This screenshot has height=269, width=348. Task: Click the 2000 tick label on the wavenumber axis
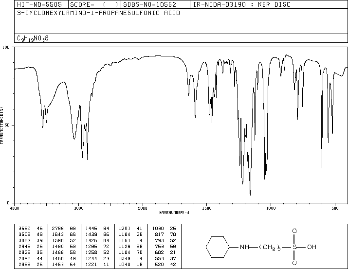point(143,208)
